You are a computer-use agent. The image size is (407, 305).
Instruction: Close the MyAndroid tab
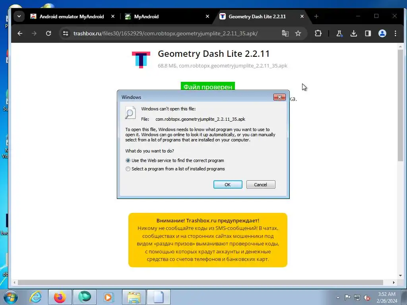click(207, 16)
